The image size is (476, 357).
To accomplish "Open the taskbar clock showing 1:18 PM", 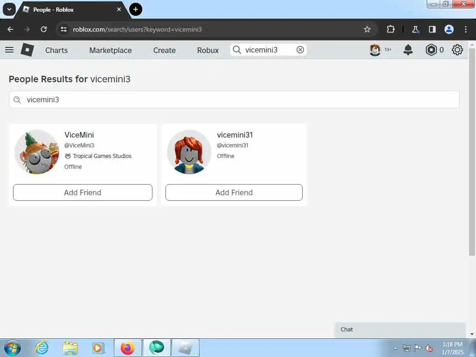I will 452,348.
